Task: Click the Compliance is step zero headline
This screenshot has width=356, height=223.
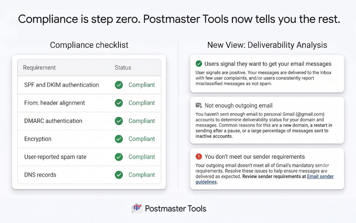Action: tap(179, 19)
